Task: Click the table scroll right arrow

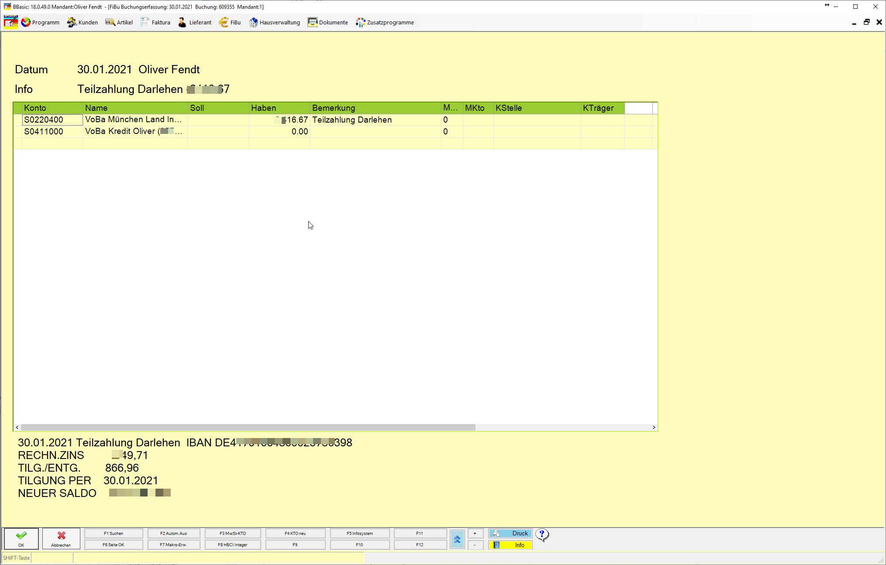Action: pyautogui.click(x=654, y=427)
